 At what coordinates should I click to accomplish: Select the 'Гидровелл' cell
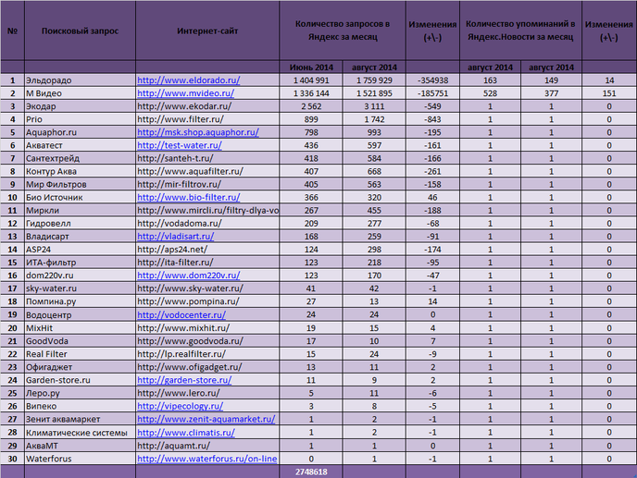(80, 223)
